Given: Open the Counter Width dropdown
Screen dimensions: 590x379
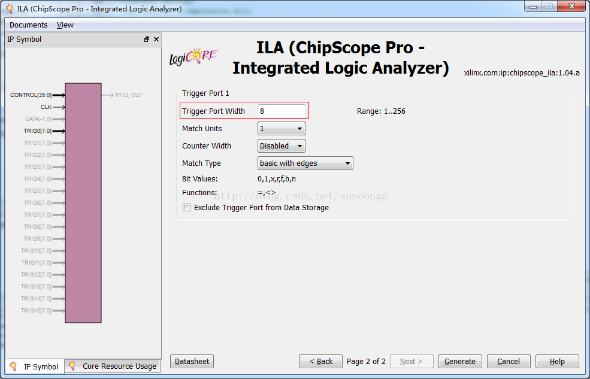Looking at the screenshot, I should pyautogui.click(x=282, y=146).
